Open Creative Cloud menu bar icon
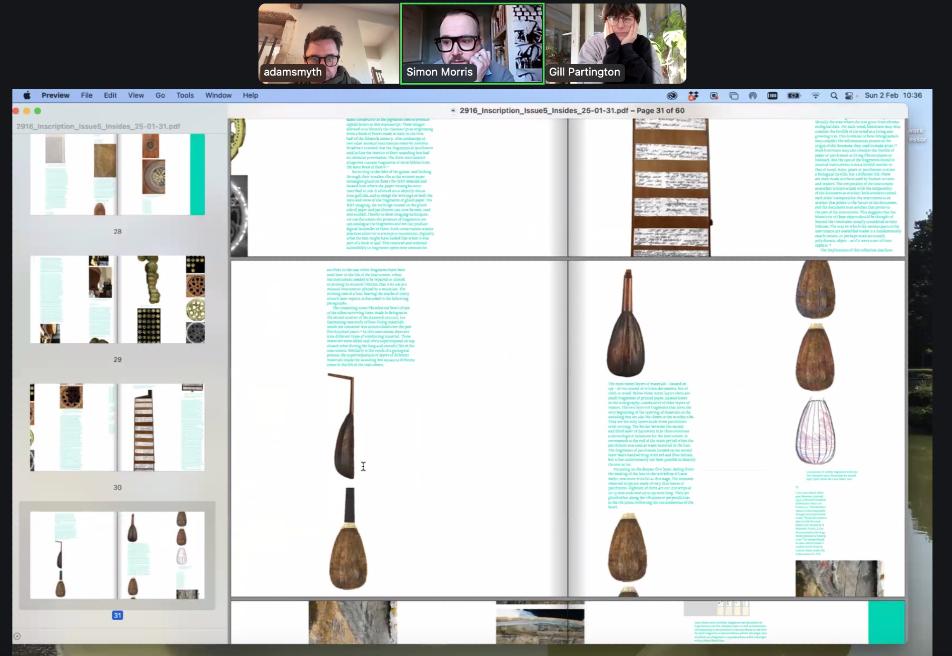Viewport: 952px width, 656px height. coord(672,96)
